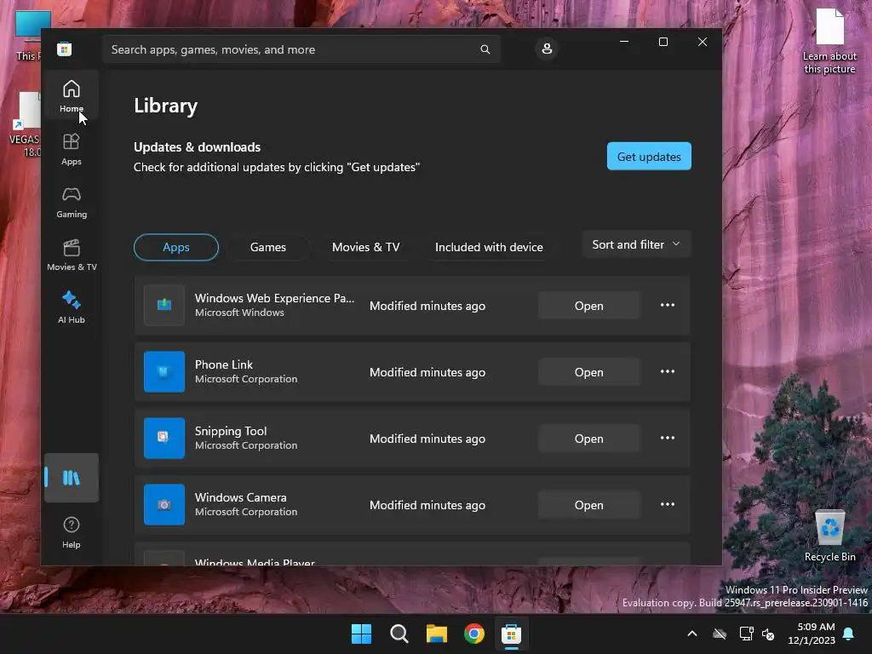Go to Home in the Store sidebar
The width and height of the screenshot is (872, 654).
pyautogui.click(x=72, y=95)
